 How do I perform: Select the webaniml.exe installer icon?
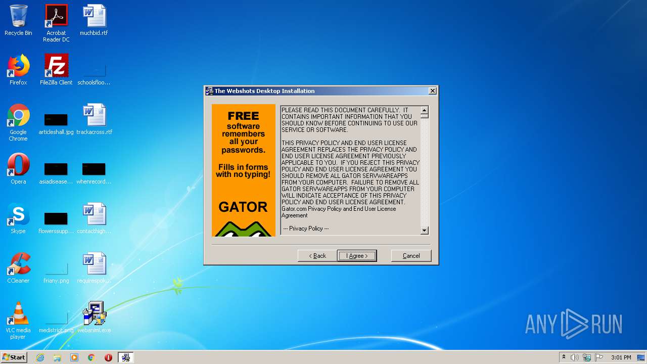tap(94, 317)
